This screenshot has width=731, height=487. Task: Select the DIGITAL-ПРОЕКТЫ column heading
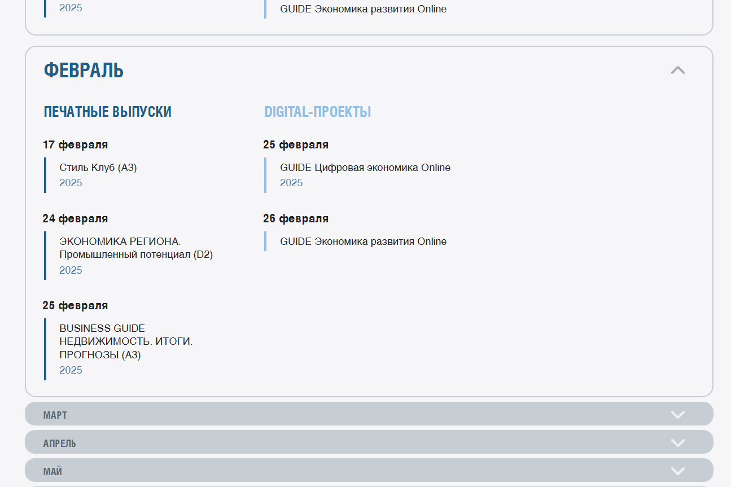tap(317, 112)
